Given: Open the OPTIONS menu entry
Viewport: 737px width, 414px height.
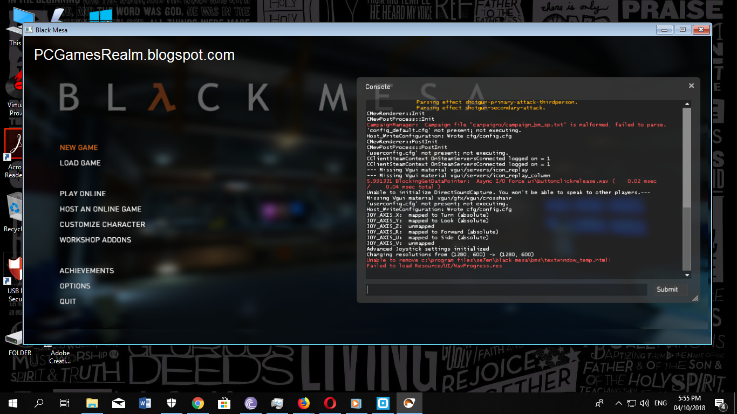Looking at the screenshot, I should pos(75,286).
